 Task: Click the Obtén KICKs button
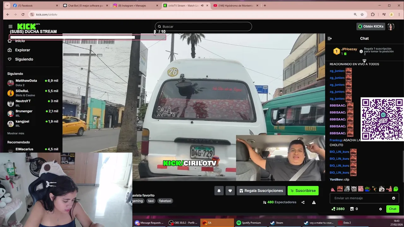[x=371, y=26]
